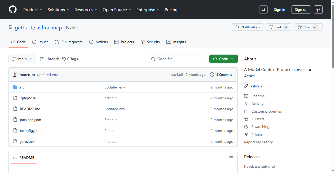Open the tsconfig.json file name
The height and width of the screenshot is (173, 335).
point(30,131)
